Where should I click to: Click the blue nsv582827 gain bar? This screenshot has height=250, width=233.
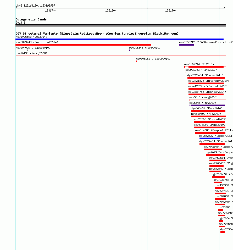210,138
